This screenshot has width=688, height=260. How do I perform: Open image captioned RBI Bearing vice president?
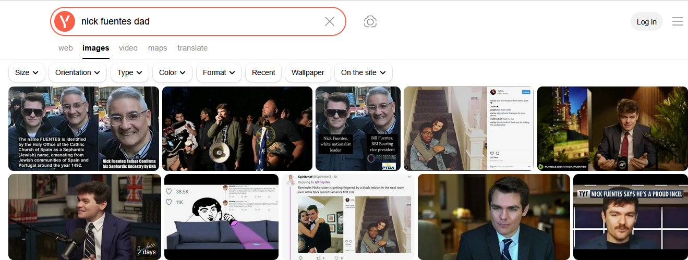[358, 129]
